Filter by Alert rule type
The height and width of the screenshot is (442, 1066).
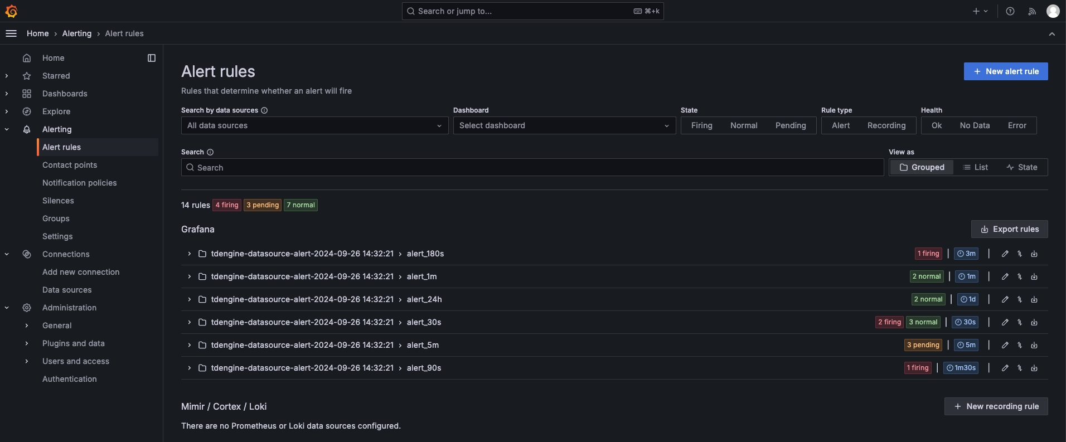point(841,125)
